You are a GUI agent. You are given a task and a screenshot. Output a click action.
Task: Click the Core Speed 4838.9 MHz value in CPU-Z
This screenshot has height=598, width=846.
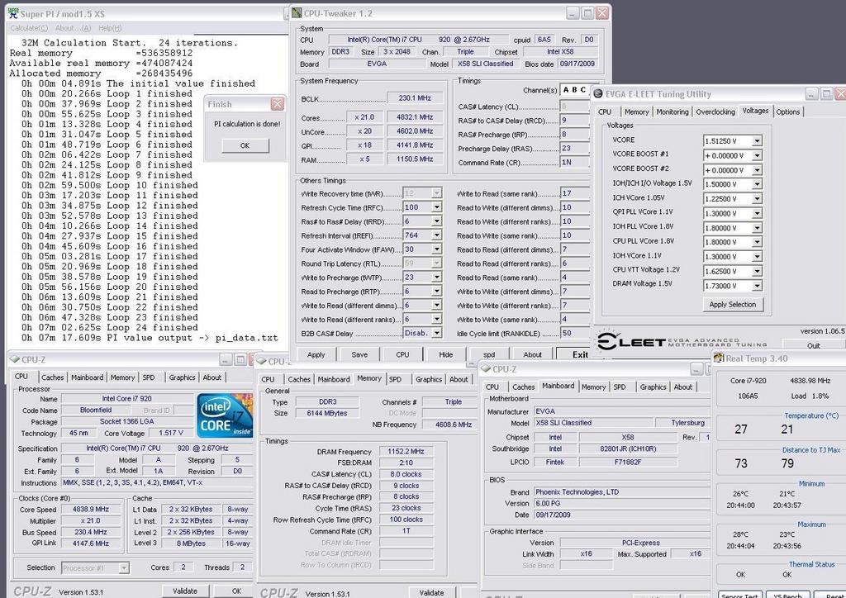pos(91,510)
